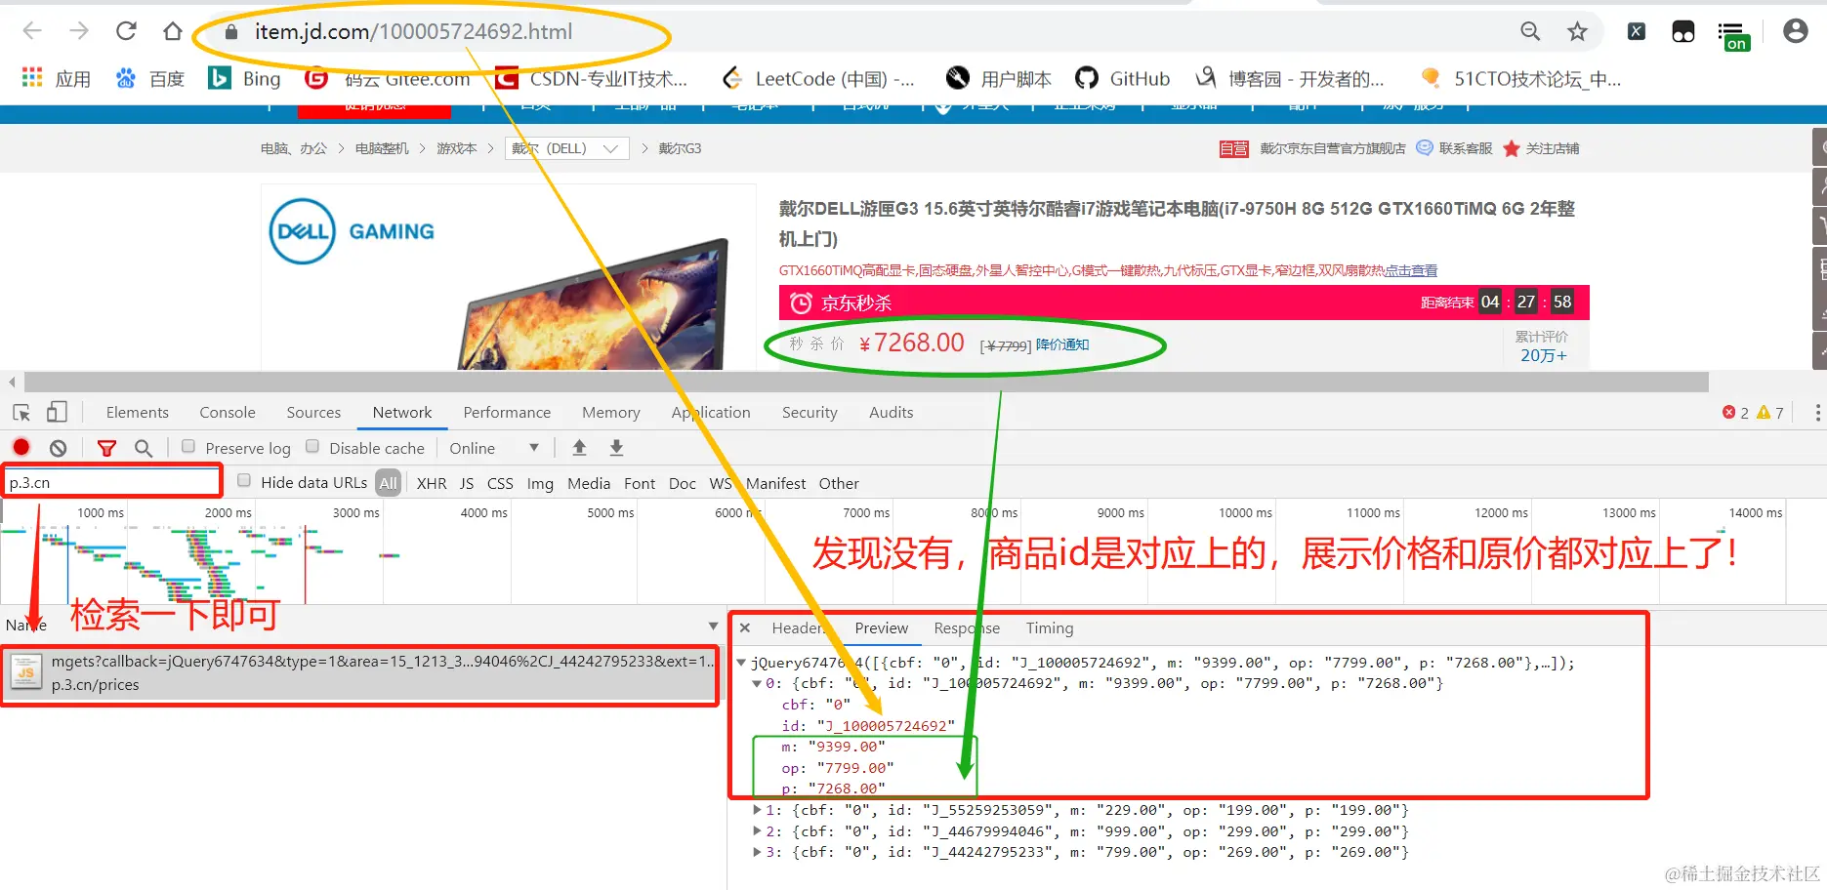Viewport: 1827px width, 890px height.
Task: Open the Bing bookmark
Action: click(244, 79)
